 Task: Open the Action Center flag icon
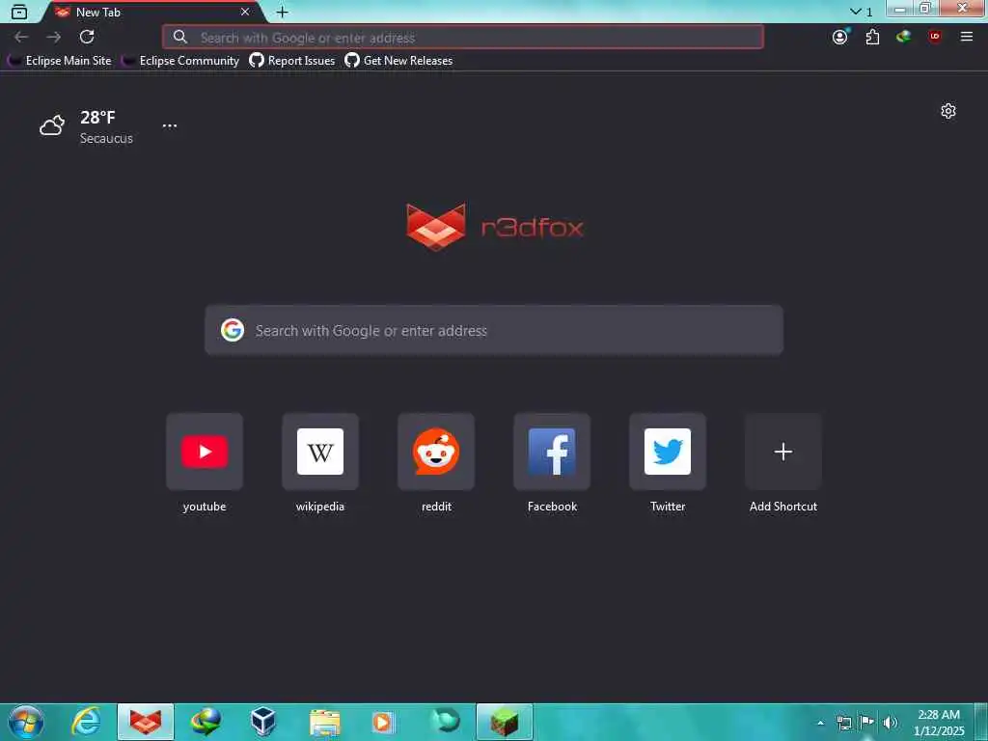pyautogui.click(x=867, y=722)
